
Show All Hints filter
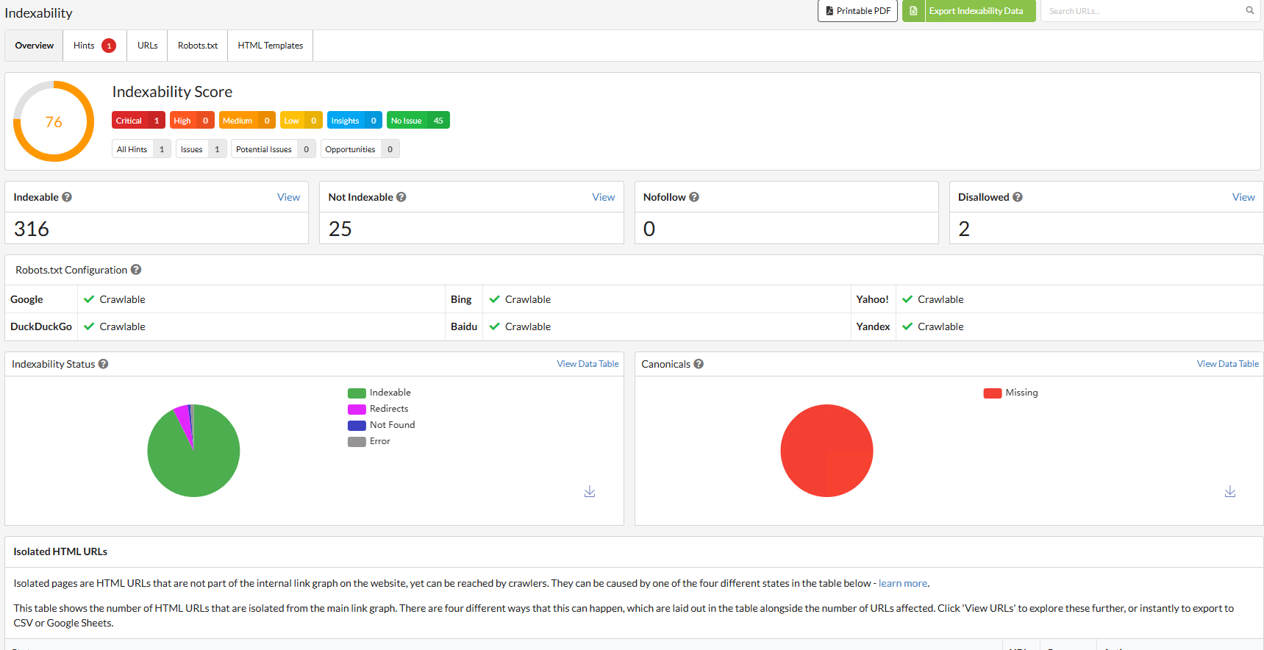141,149
